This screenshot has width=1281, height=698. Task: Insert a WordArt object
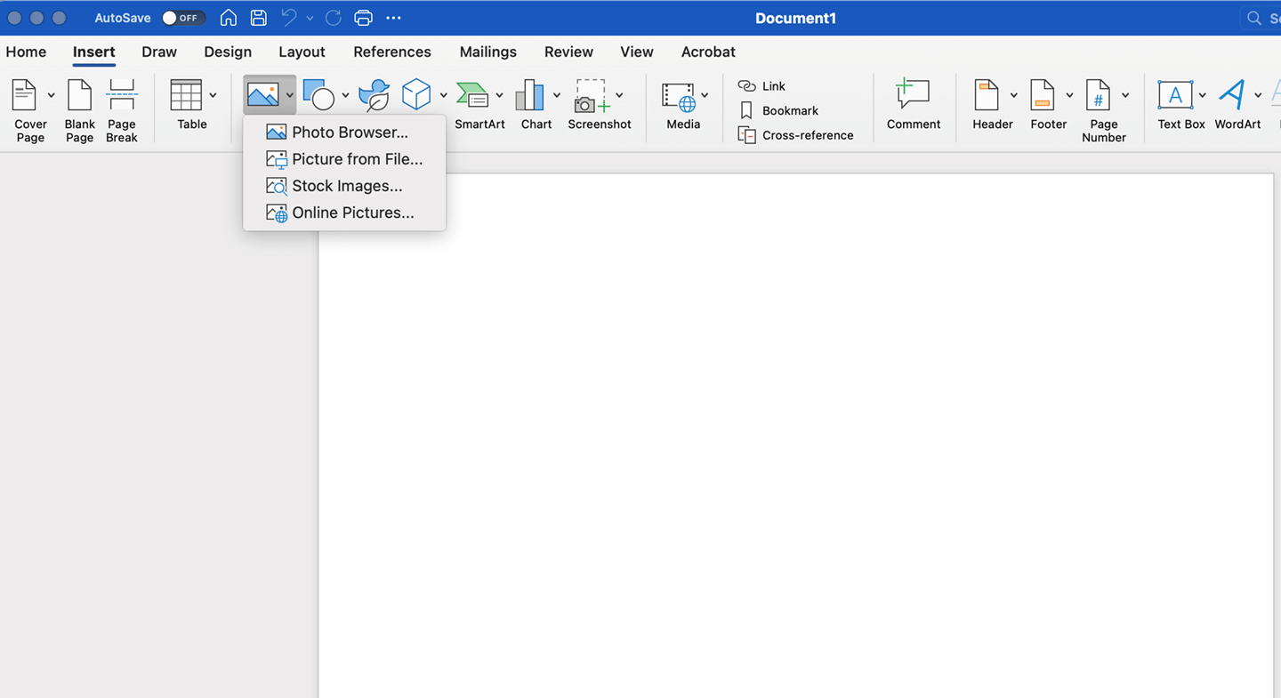1232,95
